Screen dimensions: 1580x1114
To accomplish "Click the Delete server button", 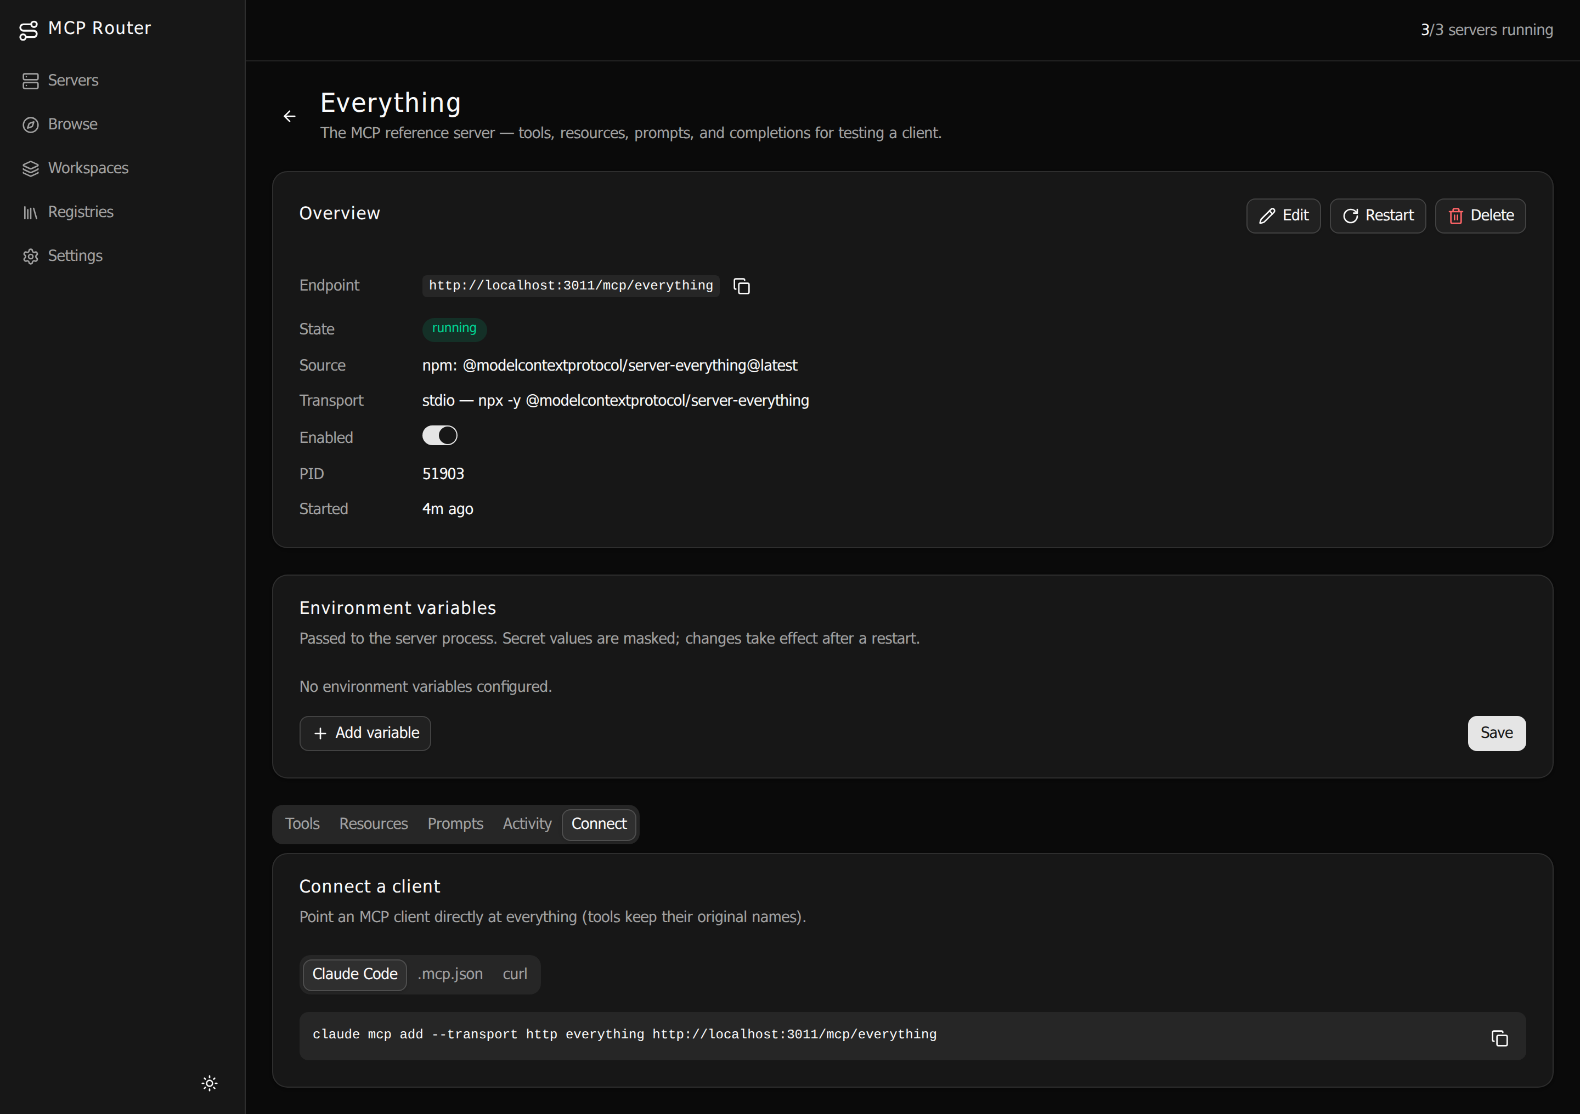I will (1480, 216).
